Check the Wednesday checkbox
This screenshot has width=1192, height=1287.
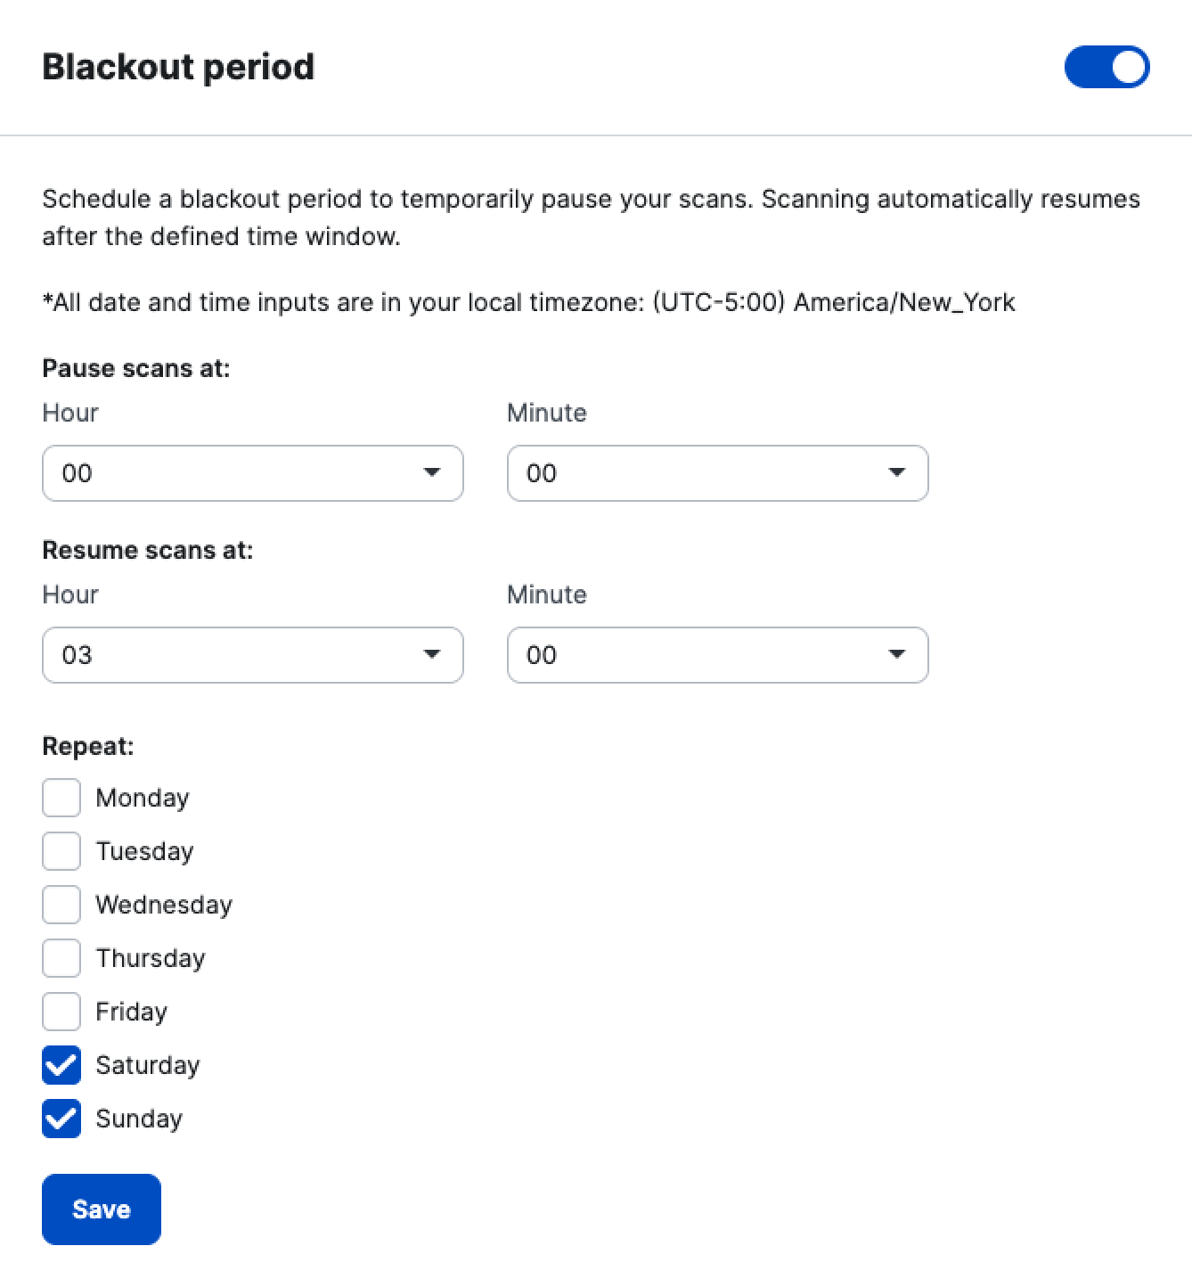click(61, 905)
